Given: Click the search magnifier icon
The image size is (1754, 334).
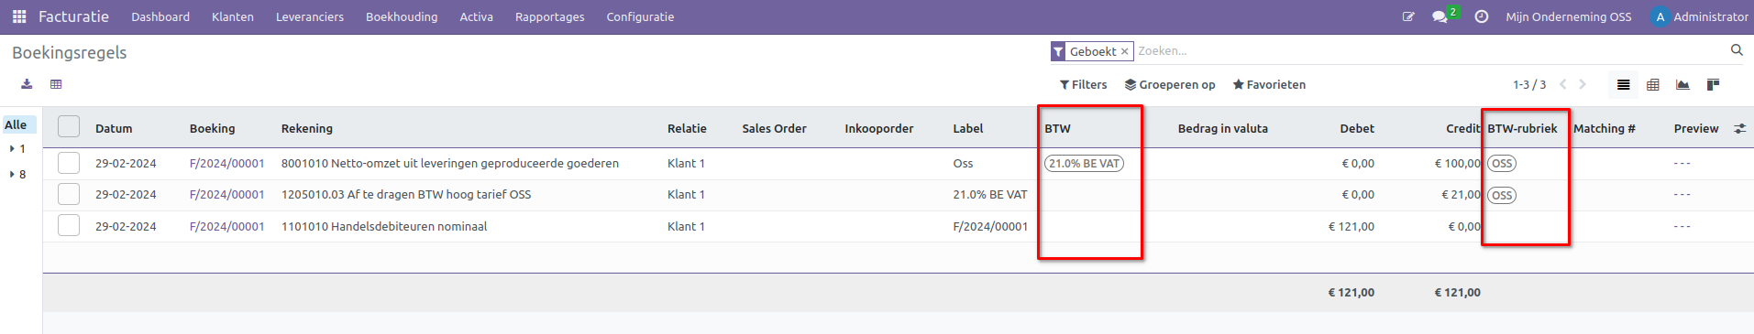Looking at the screenshot, I should click(x=1737, y=50).
